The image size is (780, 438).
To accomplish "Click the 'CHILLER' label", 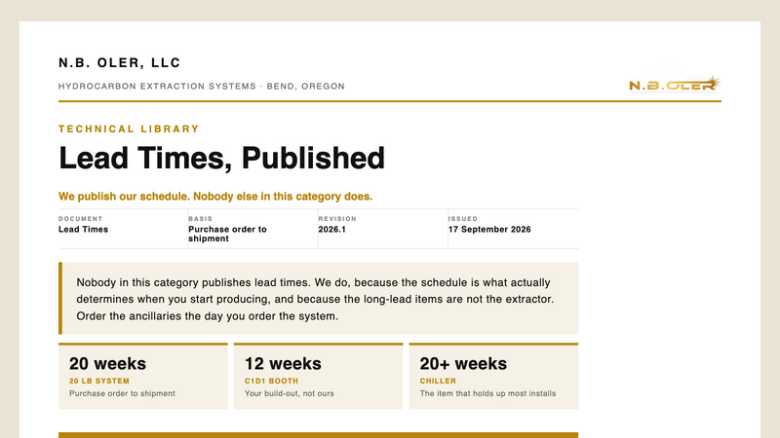I will [438, 381].
